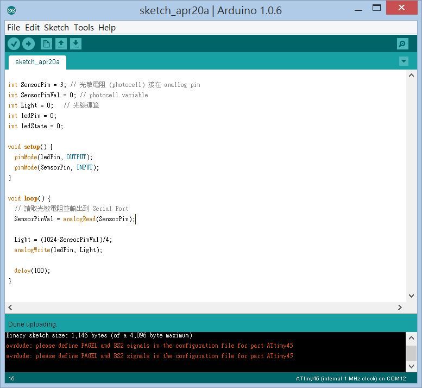Maximize the Arduino window
422x388 pixels.
pyautogui.click(x=376, y=8)
